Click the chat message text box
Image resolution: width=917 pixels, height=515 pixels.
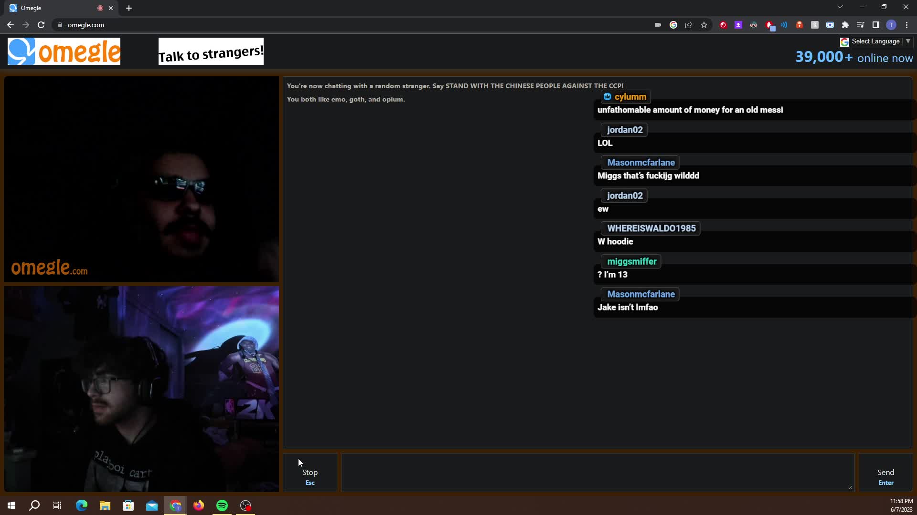pyautogui.click(x=597, y=473)
